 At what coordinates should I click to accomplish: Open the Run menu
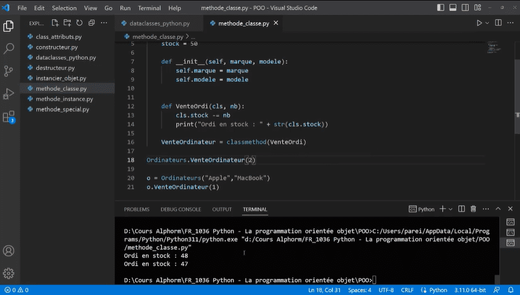(x=125, y=8)
